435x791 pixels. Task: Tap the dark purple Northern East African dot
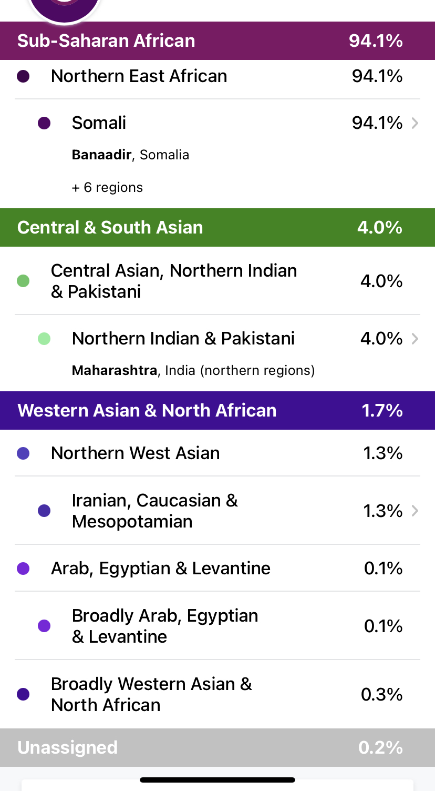23,76
